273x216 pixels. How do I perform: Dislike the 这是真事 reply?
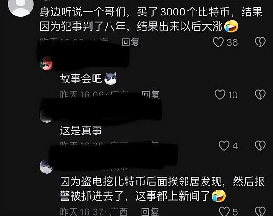pos(260,145)
